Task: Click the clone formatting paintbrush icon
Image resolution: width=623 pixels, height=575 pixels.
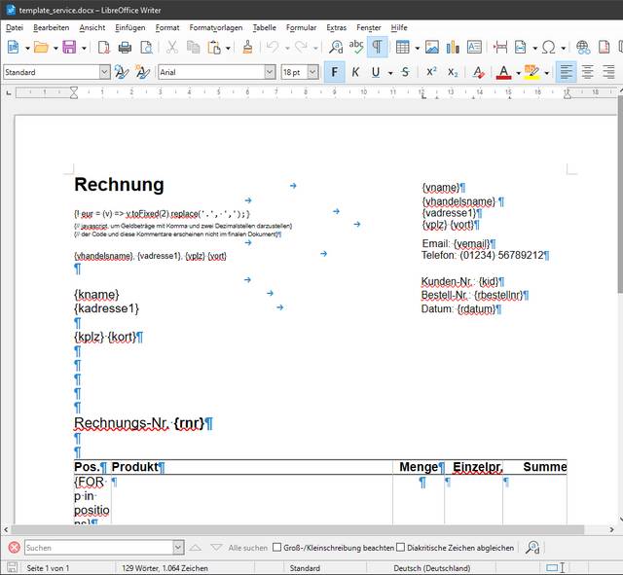Action: click(x=246, y=47)
